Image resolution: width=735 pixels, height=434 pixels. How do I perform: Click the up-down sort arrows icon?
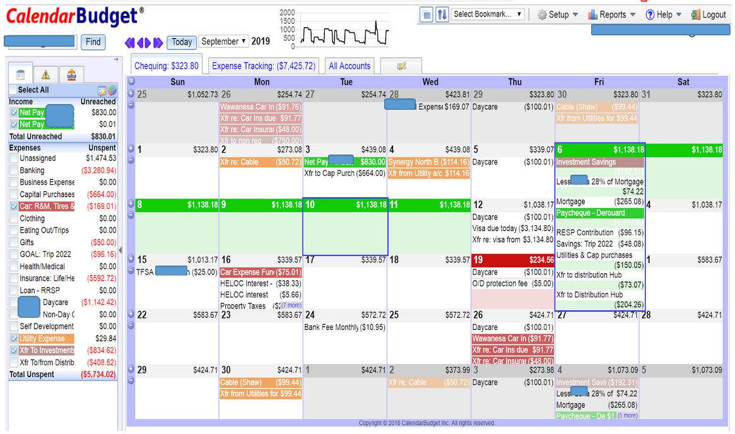442,15
